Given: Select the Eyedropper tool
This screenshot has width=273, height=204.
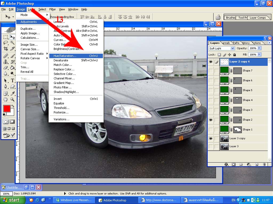Looking at the screenshot, I should pos(12,93).
